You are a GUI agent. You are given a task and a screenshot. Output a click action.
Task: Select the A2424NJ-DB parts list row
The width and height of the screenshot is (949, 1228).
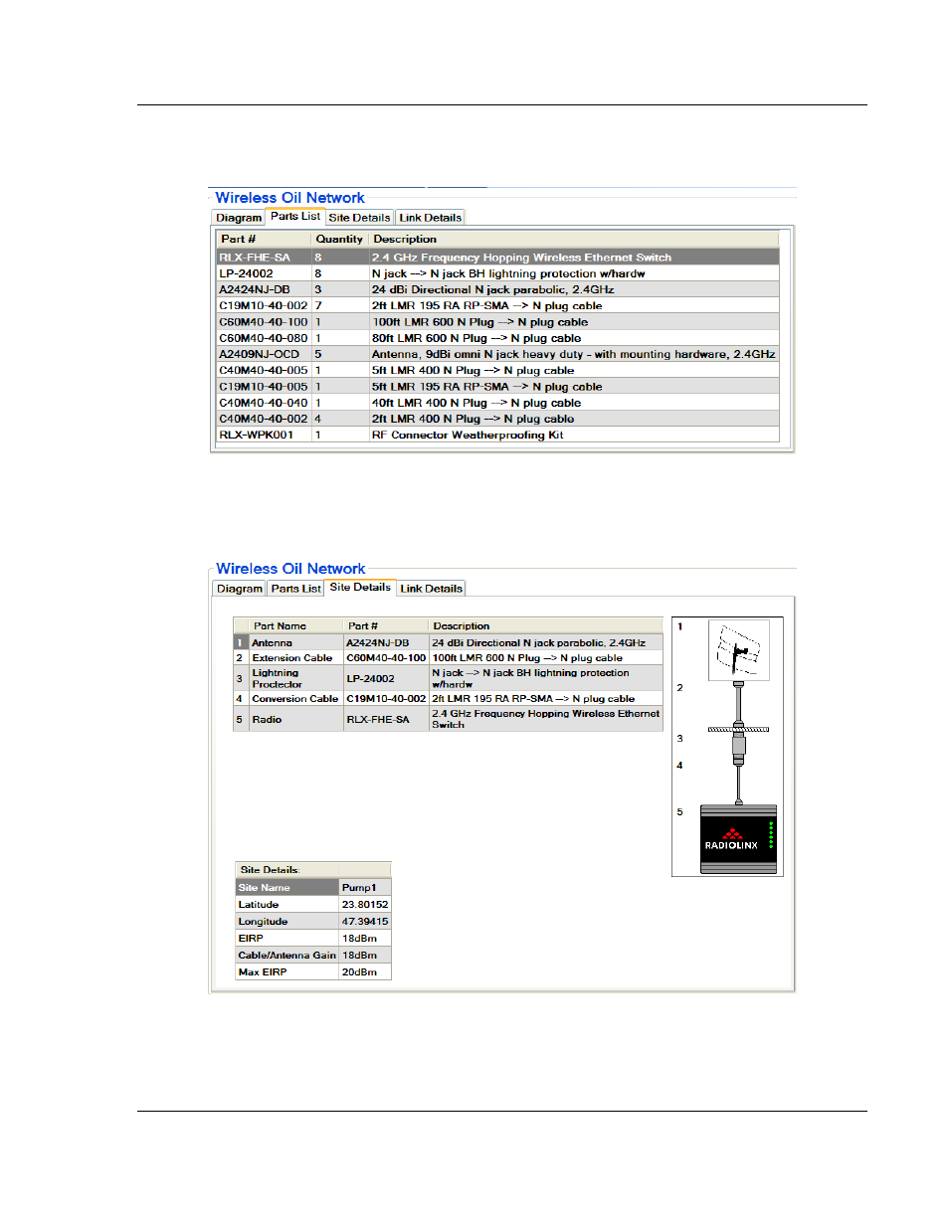point(497,289)
